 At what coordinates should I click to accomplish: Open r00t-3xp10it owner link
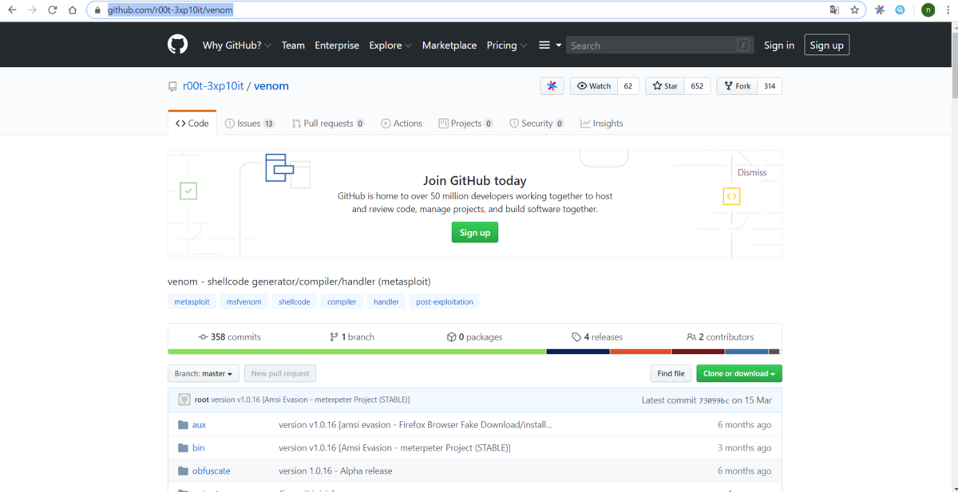click(x=213, y=86)
